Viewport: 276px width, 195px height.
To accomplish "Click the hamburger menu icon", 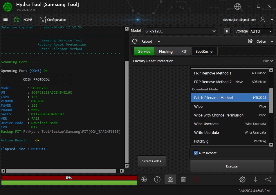I will 6,20.
